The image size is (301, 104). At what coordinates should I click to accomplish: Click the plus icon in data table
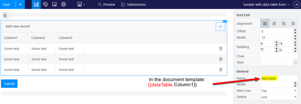pyautogui.click(x=220, y=27)
